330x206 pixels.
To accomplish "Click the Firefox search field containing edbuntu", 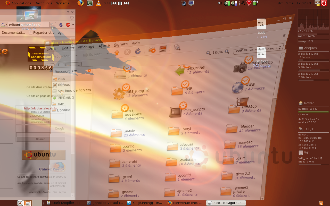I will (28, 25).
